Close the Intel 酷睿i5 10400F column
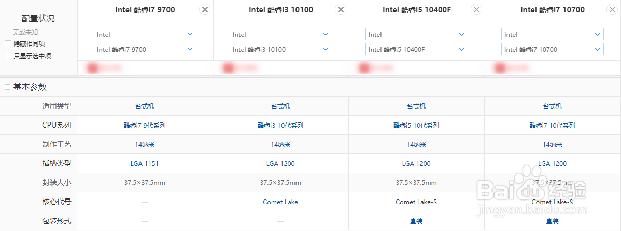The height and width of the screenshot is (231, 621). tap(476, 10)
